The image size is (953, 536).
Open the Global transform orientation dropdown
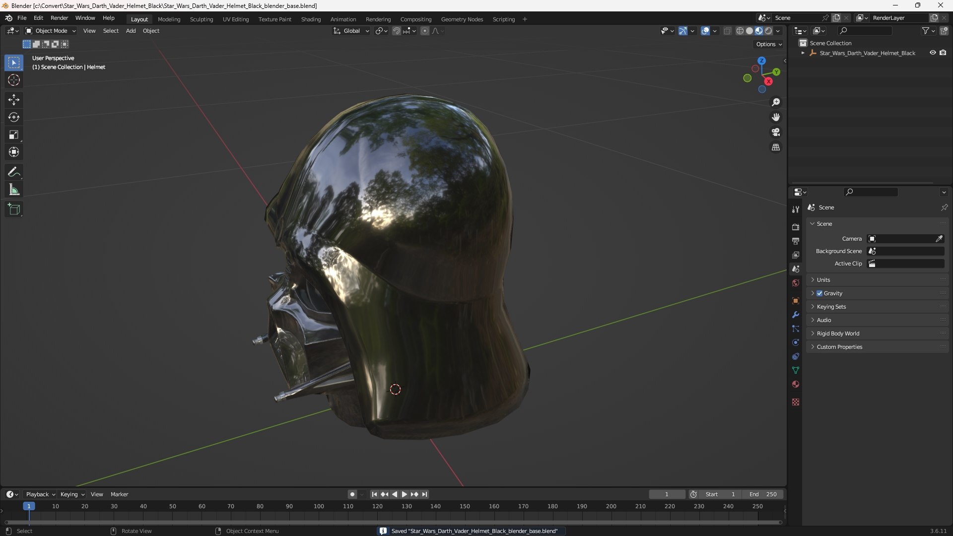coord(351,31)
